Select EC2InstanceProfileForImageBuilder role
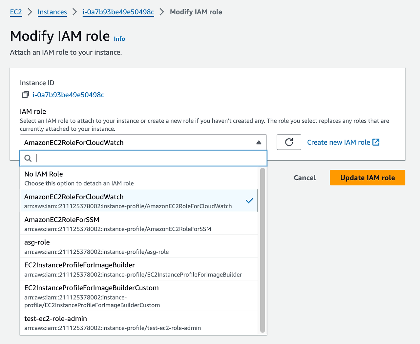The image size is (420, 344). point(139,269)
